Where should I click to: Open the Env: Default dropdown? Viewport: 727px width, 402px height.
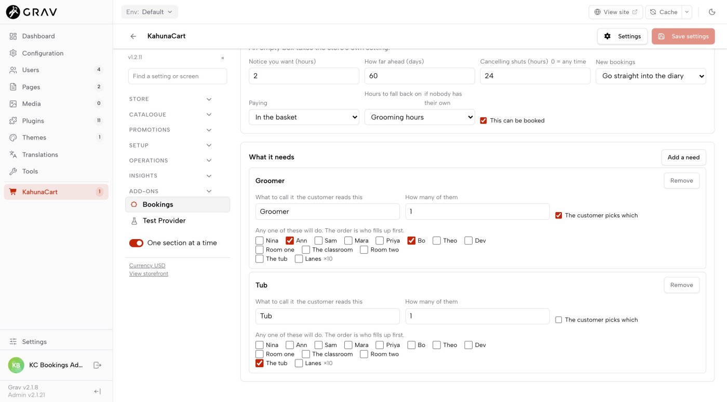(x=150, y=12)
